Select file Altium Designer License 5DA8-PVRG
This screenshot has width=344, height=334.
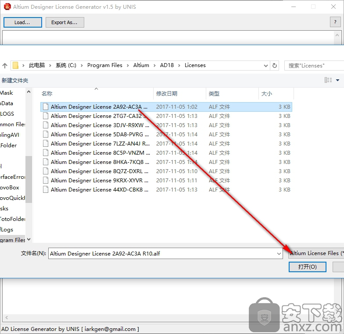pos(166,134)
